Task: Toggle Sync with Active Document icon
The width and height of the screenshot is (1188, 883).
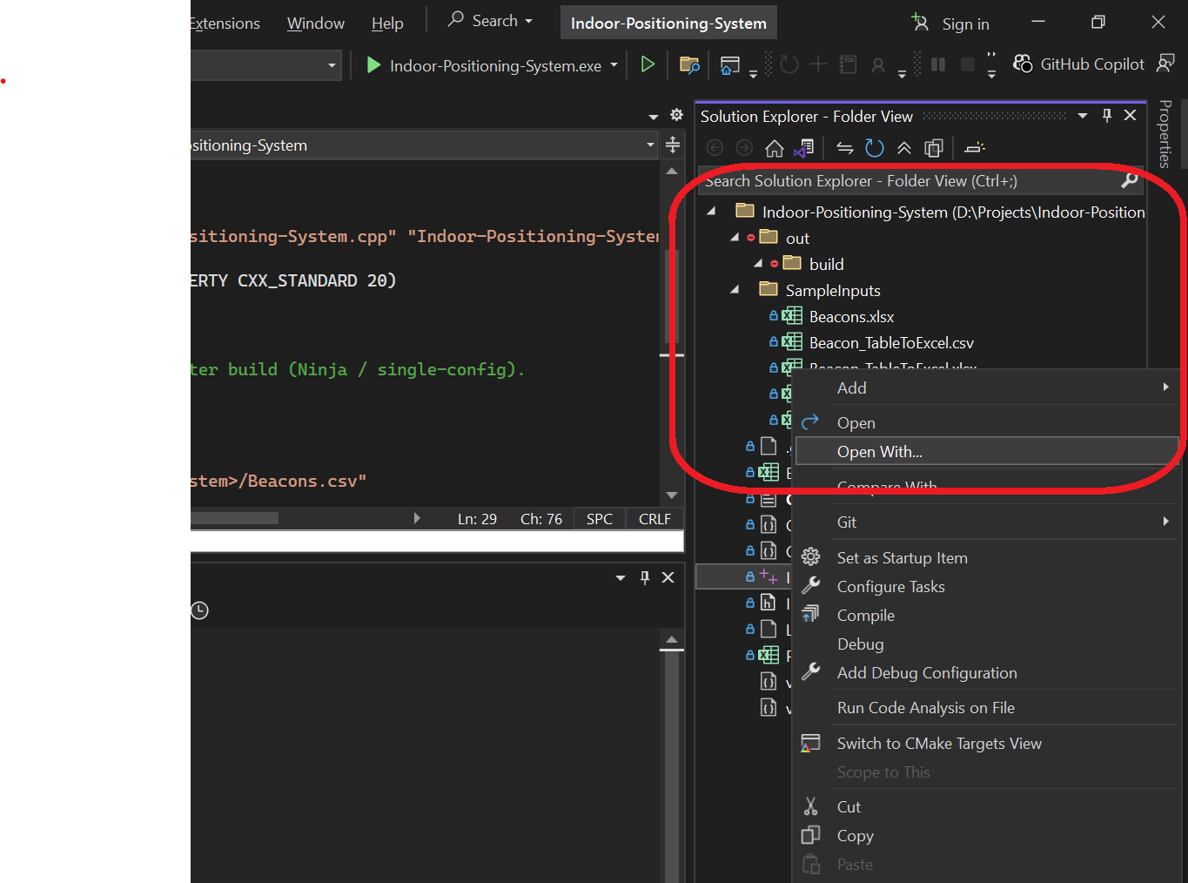Action: (x=845, y=148)
